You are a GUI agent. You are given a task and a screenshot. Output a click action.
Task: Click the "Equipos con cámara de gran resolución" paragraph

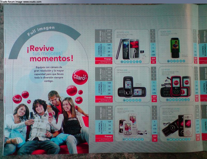click(49, 74)
